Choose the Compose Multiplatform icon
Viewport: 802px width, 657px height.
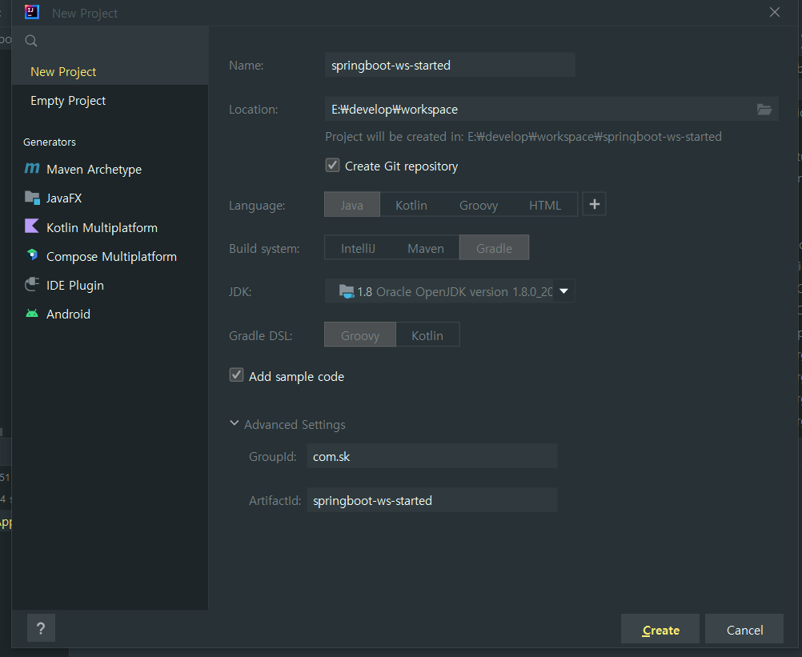click(32, 256)
